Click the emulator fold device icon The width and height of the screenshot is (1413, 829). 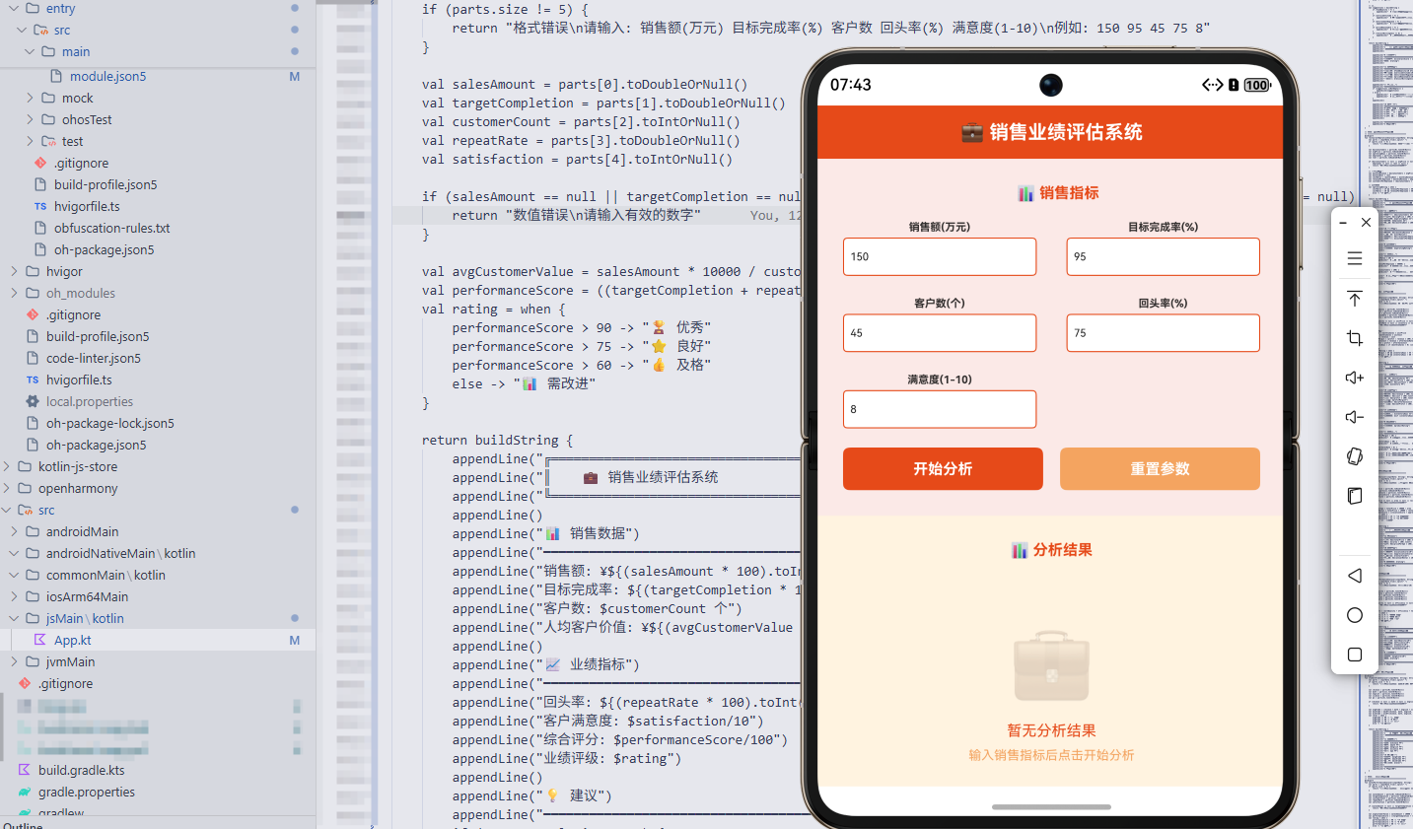(x=1354, y=496)
